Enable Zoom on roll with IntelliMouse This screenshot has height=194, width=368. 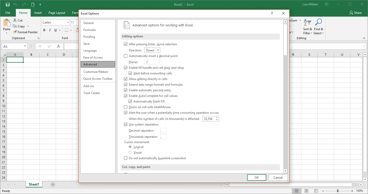point(125,107)
